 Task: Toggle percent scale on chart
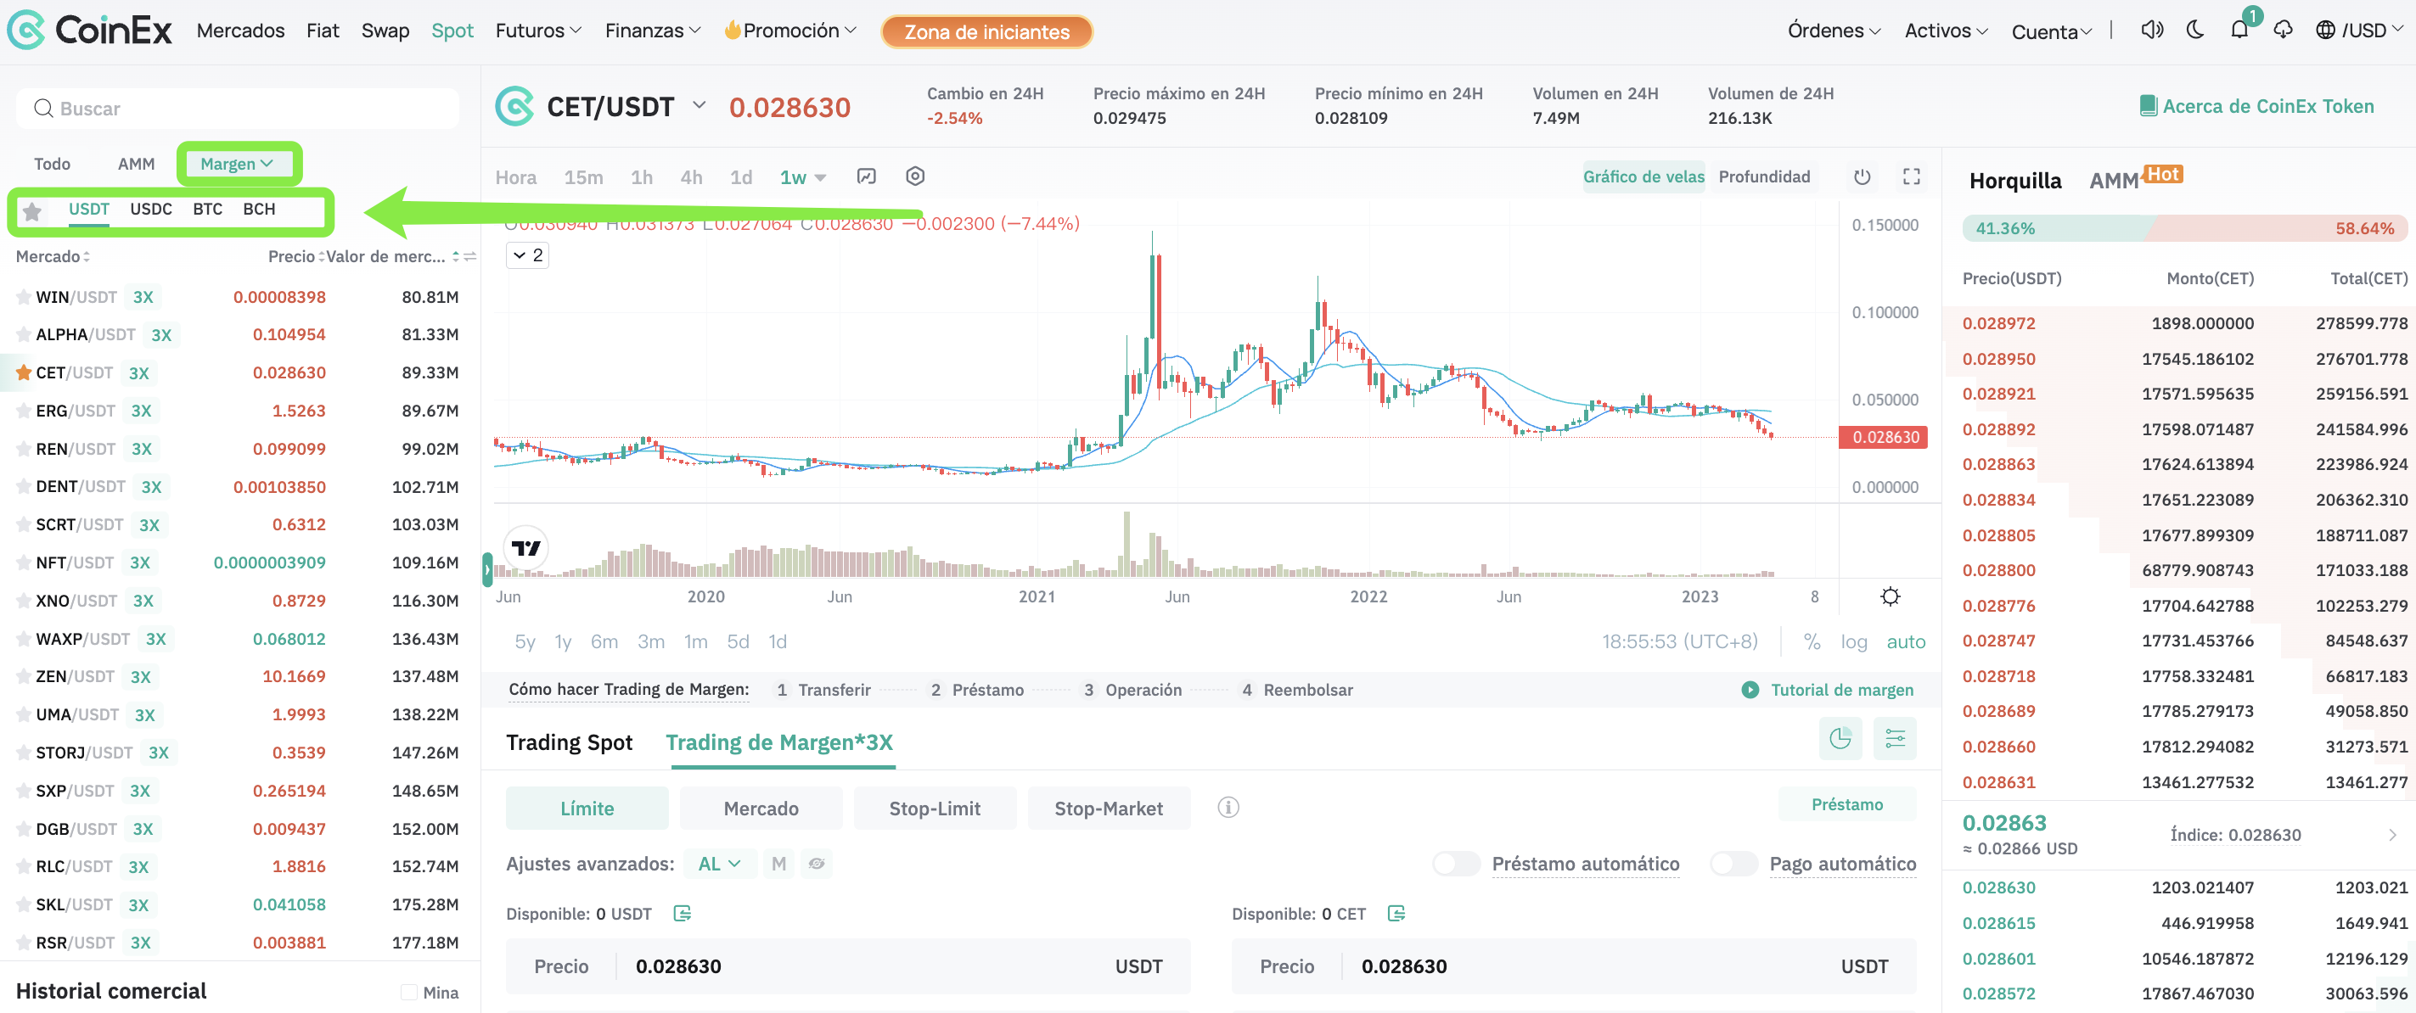pos(1812,642)
